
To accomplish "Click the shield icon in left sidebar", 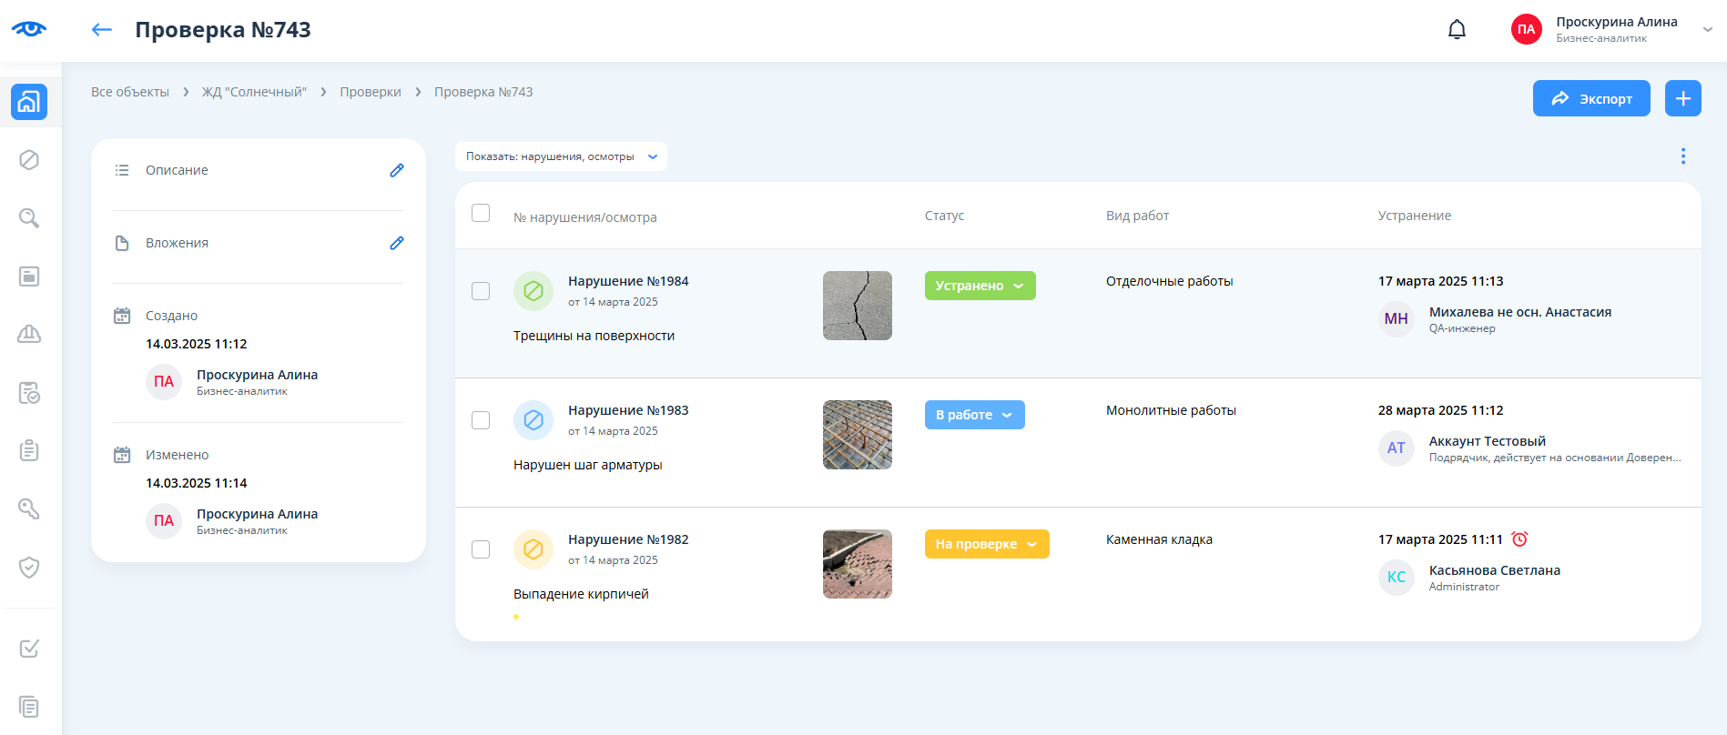I will coord(29,568).
